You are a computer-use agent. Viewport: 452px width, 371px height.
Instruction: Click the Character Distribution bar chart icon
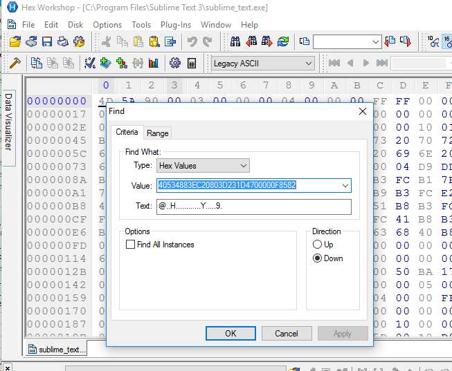154,63
